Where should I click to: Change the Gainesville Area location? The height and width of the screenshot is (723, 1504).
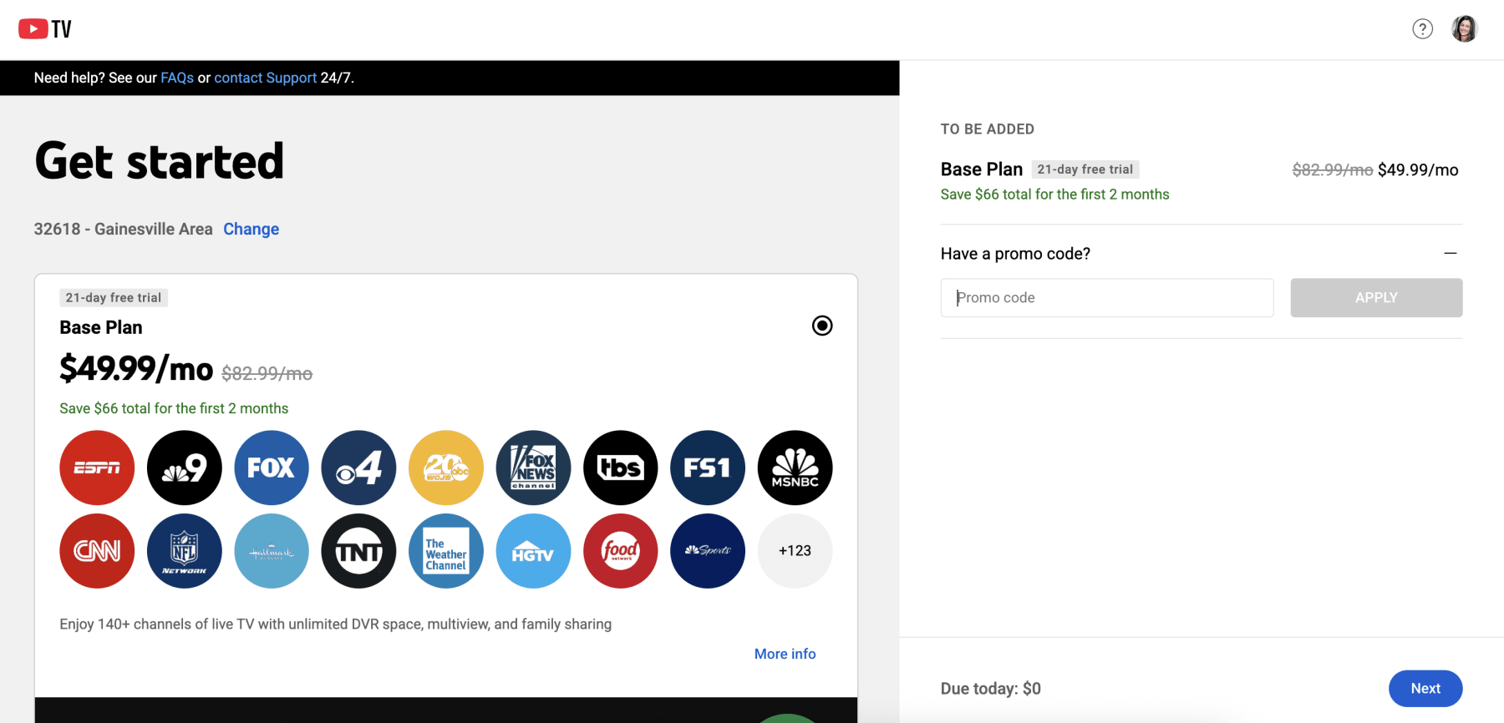click(x=251, y=229)
